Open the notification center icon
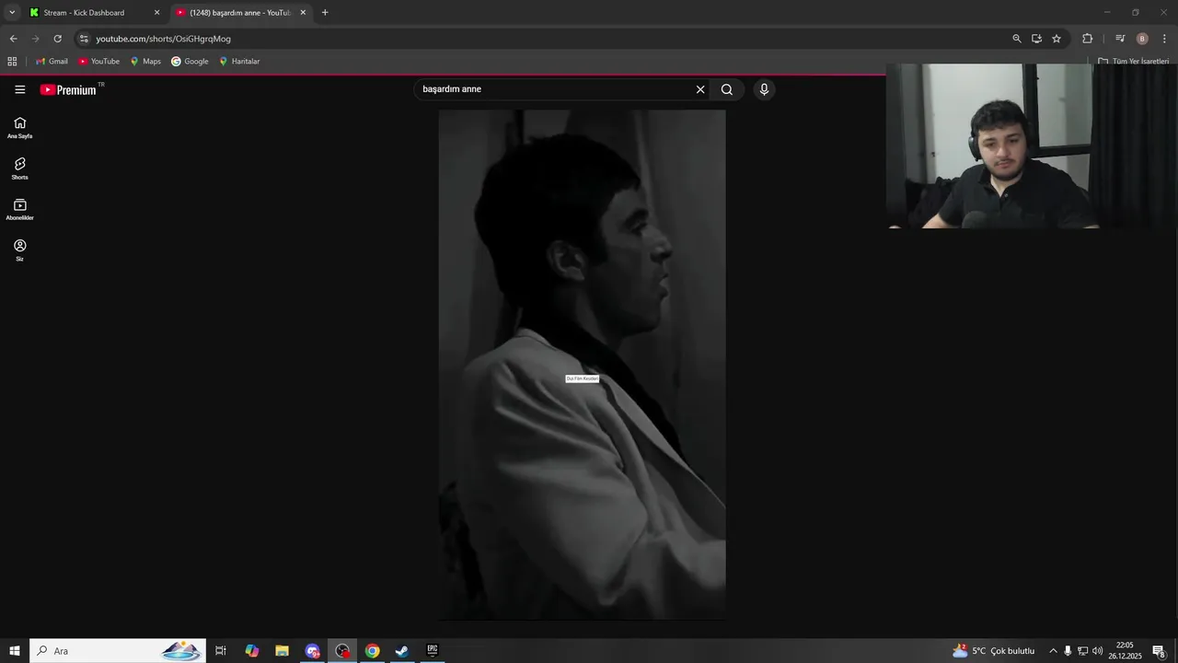Image resolution: width=1178 pixels, height=663 pixels. click(1160, 651)
